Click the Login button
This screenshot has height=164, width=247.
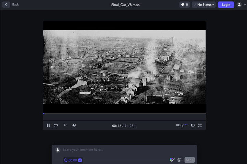pyautogui.click(x=226, y=5)
